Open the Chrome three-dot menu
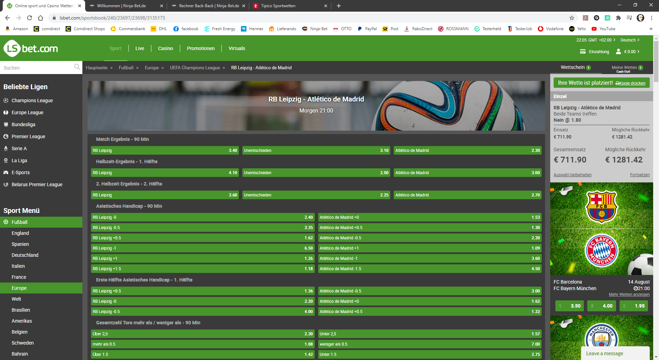Screen dimensions: 659x360 point(651,18)
